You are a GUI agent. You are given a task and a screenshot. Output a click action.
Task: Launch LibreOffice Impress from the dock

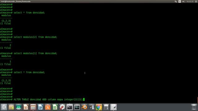tap(26, 107)
